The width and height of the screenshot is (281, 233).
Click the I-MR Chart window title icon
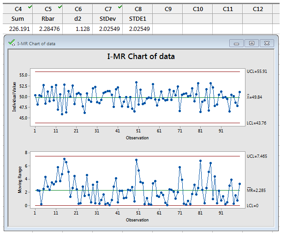pyautogui.click(x=12, y=43)
